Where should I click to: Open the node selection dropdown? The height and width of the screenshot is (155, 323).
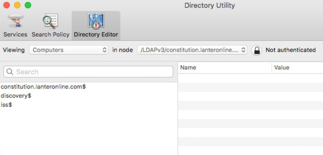coord(192,50)
